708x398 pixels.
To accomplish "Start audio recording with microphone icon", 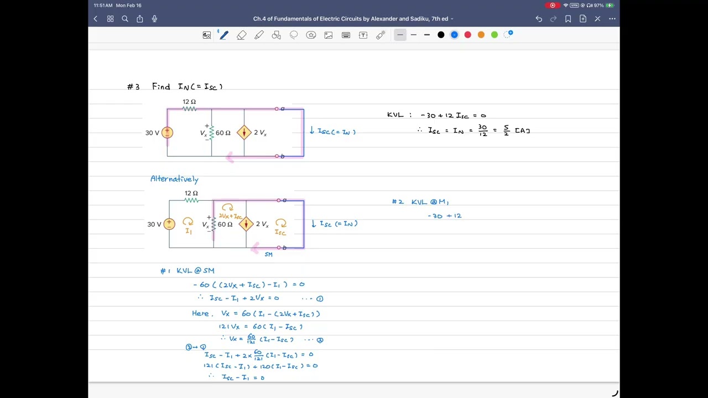I will 154,19.
